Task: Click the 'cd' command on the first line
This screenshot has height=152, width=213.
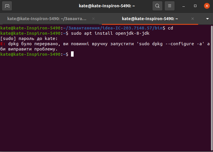Action: pyautogui.click(x=171, y=28)
